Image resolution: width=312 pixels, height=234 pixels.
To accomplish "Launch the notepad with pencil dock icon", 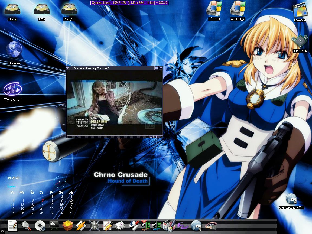I will click(13, 226).
